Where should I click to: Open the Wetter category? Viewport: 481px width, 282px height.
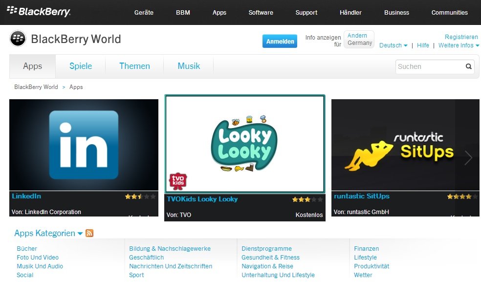[363, 275]
